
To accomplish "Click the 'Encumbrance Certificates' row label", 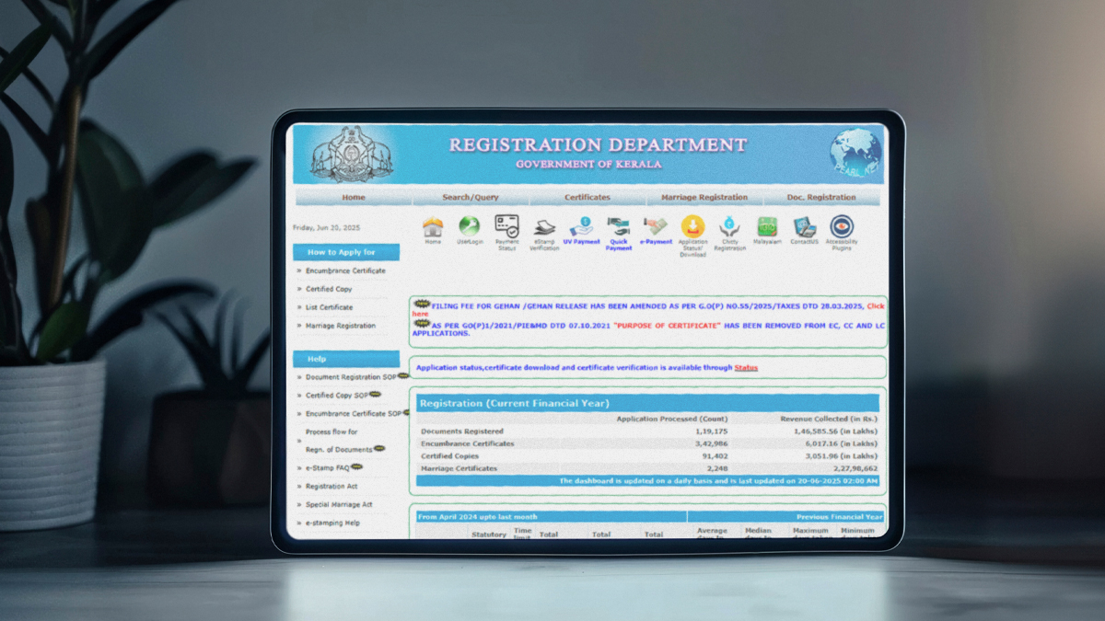I will click(x=468, y=443).
